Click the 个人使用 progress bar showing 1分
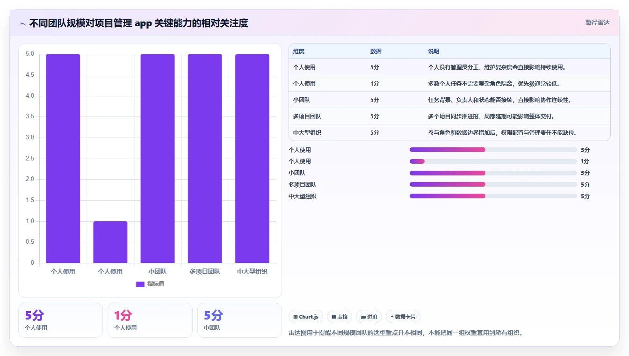 [493, 161]
